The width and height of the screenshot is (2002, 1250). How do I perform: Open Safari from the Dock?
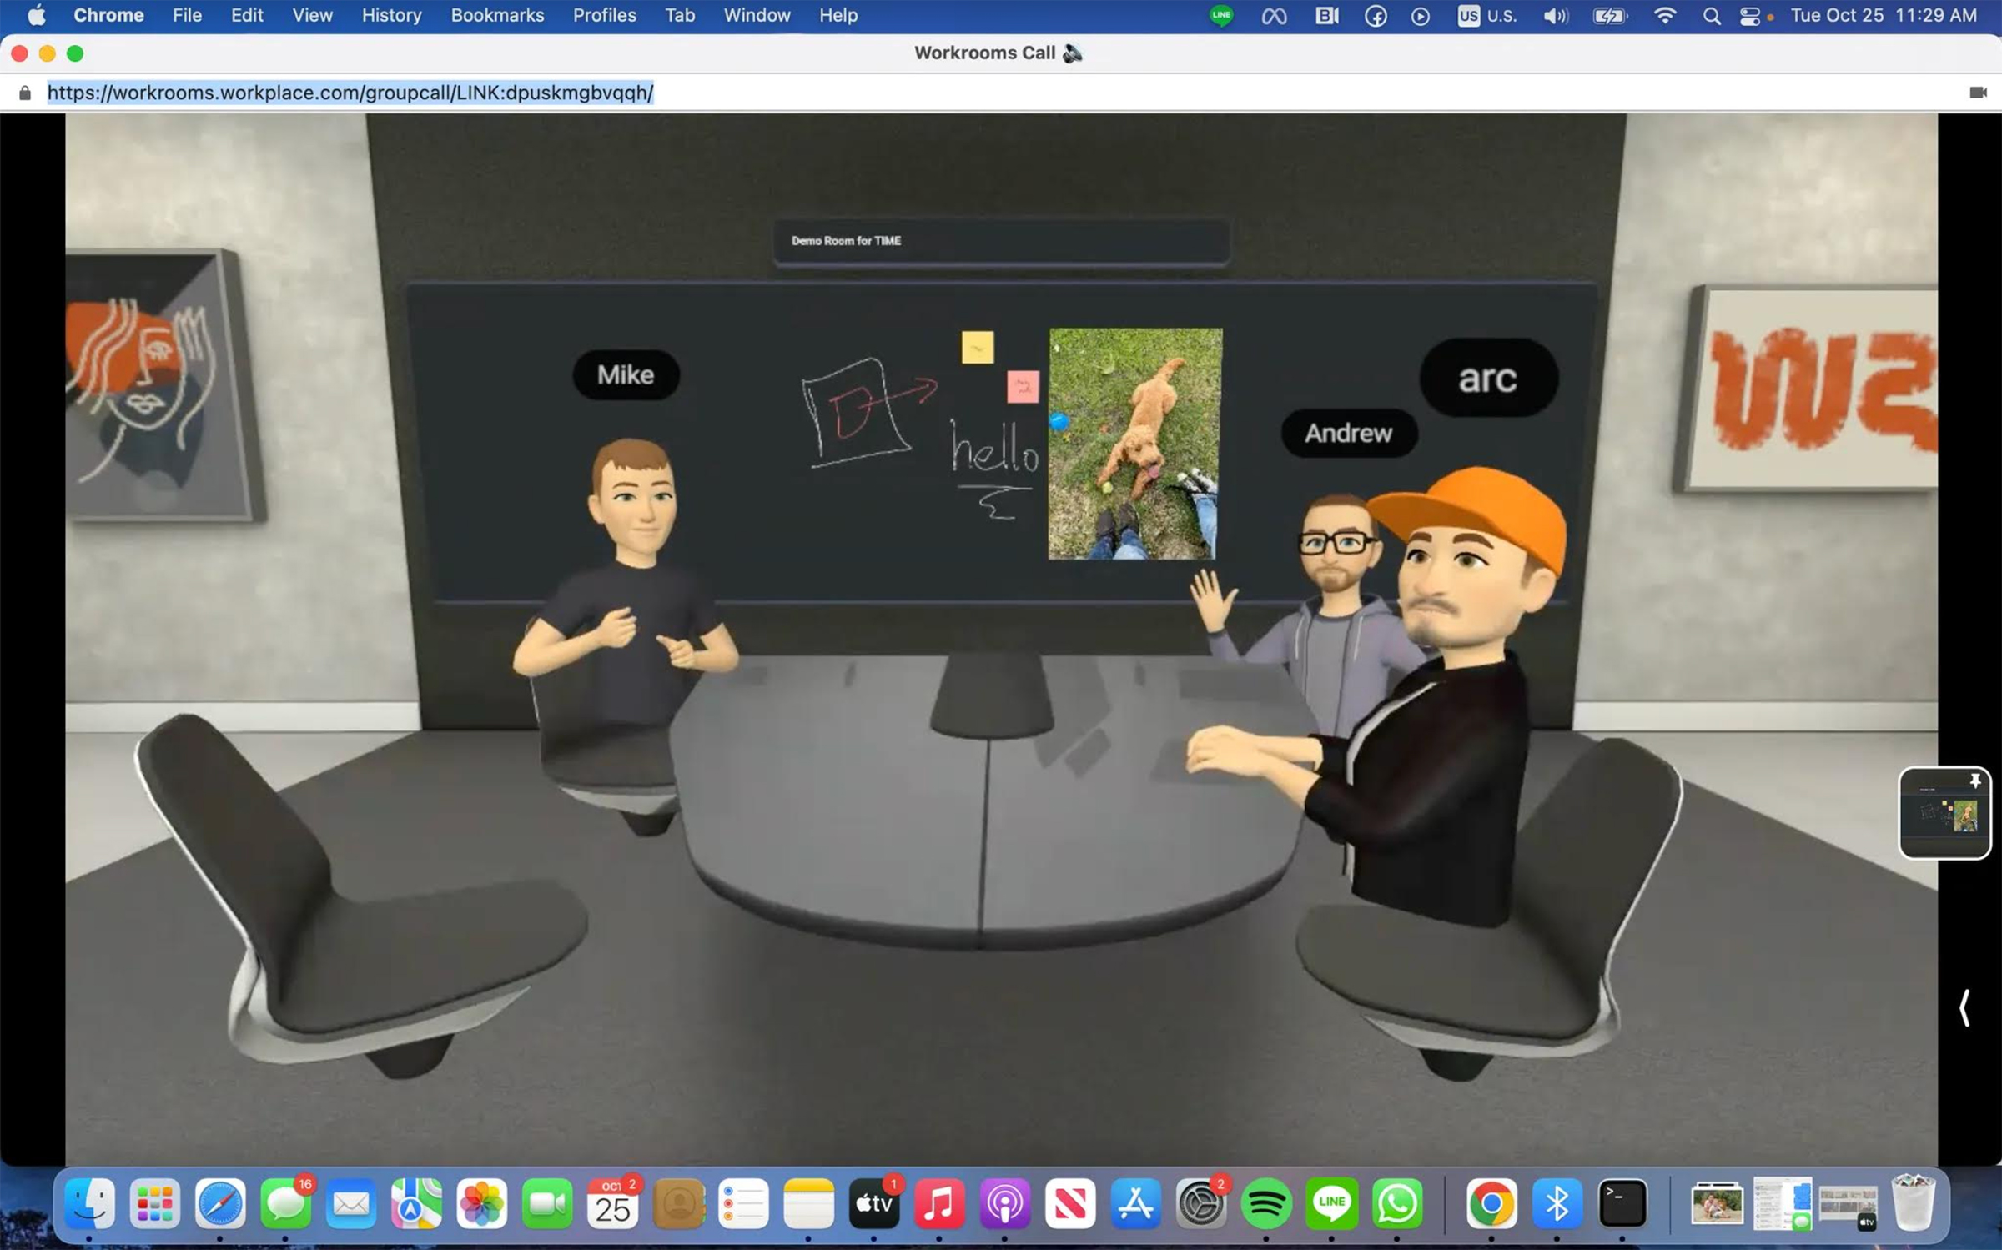[x=220, y=1203]
